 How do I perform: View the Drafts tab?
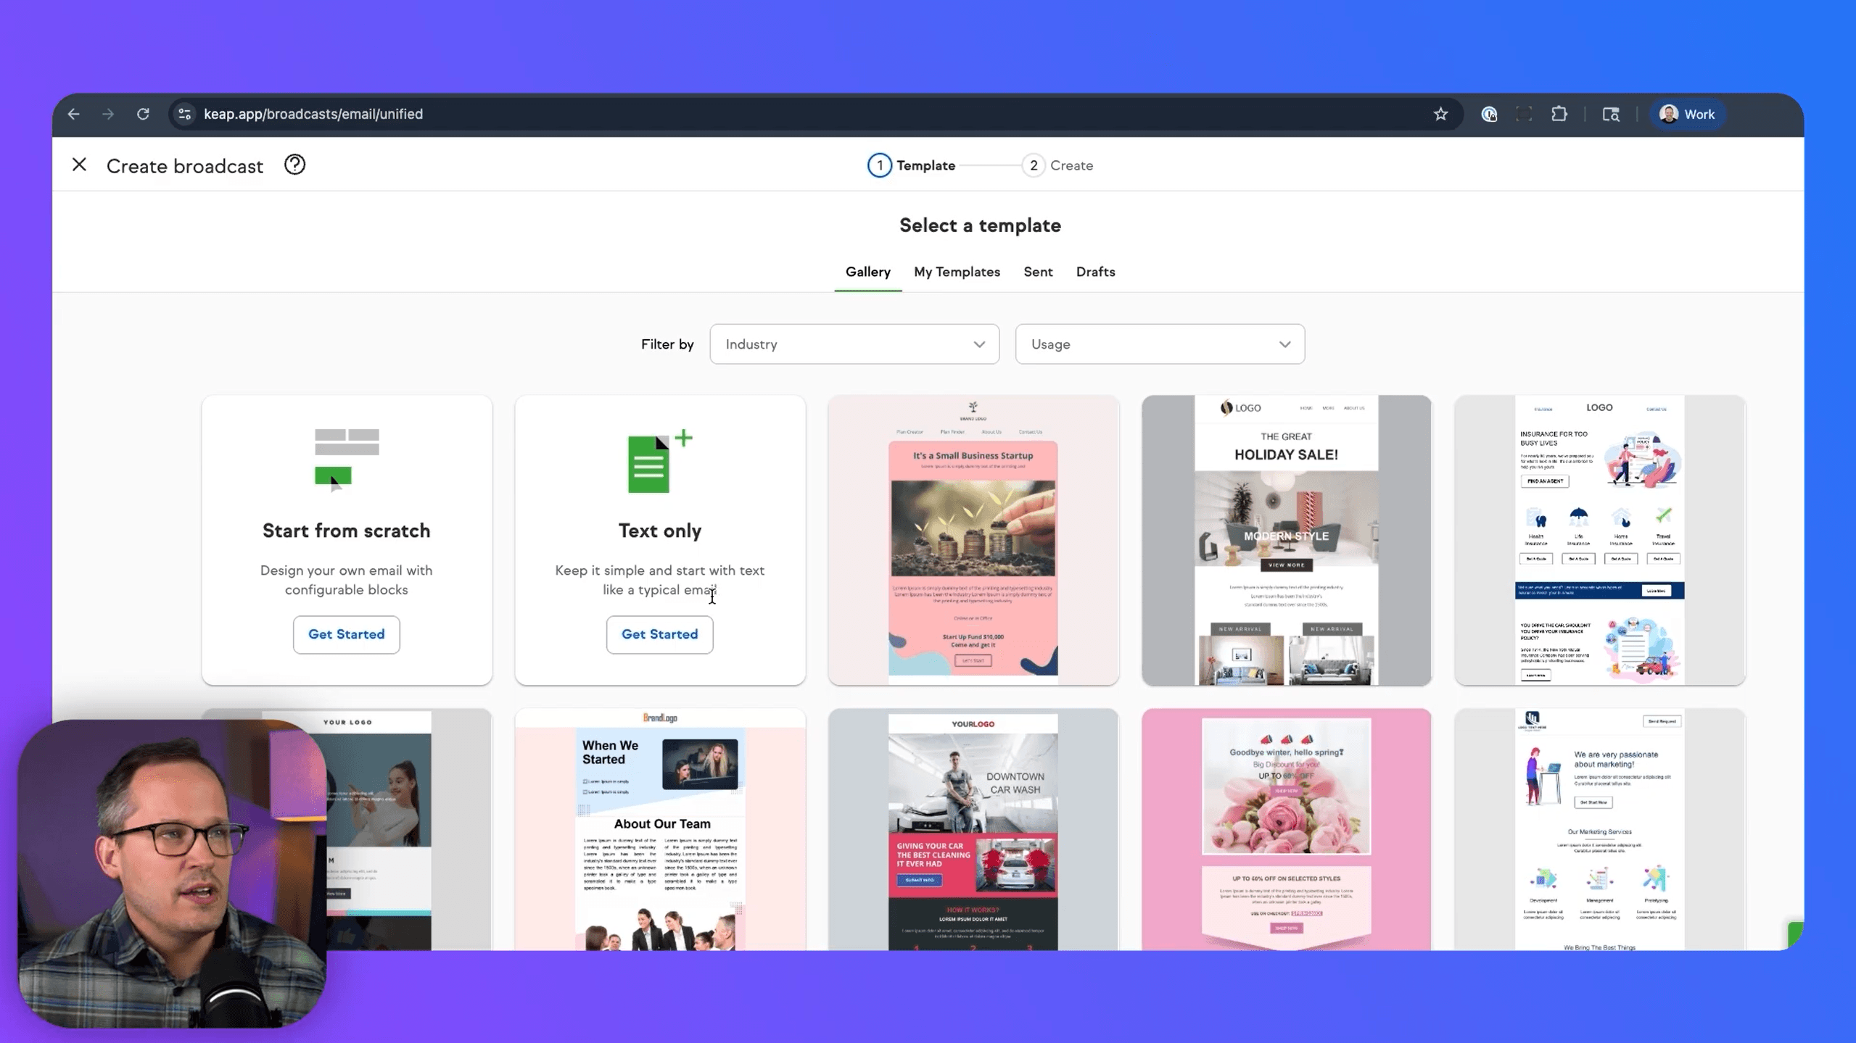point(1094,272)
